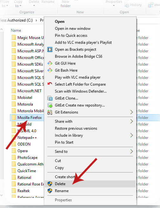Click folder icon of Mobistel
The height and width of the screenshot is (208, 160).
(14, 98)
